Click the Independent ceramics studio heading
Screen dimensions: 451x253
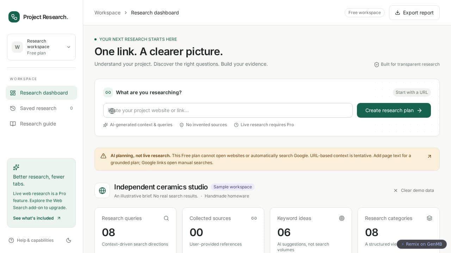(x=161, y=187)
